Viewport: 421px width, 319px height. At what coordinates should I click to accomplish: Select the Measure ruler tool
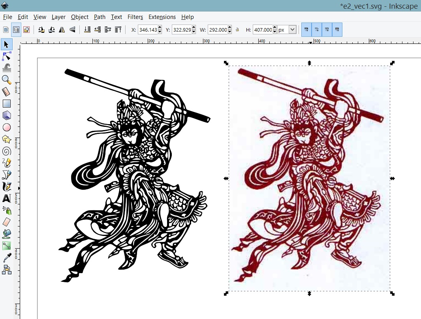6,92
